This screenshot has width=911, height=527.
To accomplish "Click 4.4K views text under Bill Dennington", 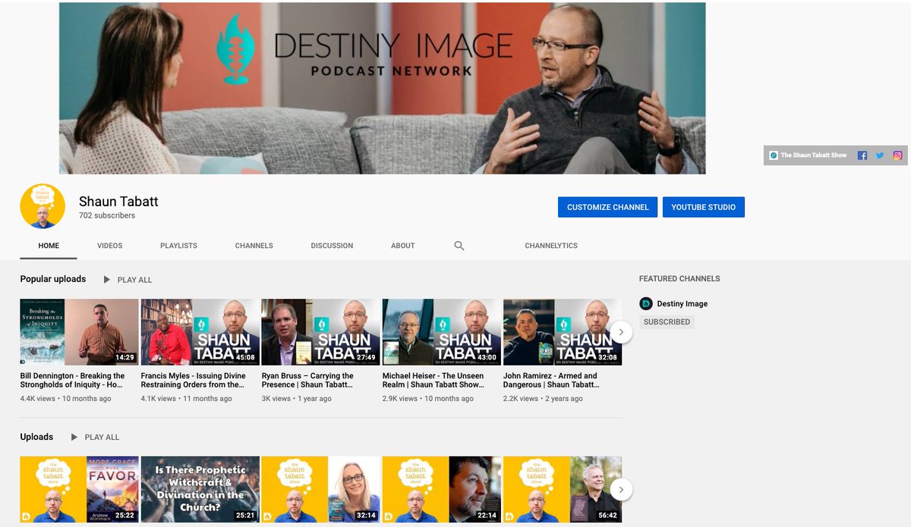I will (38, 399).
